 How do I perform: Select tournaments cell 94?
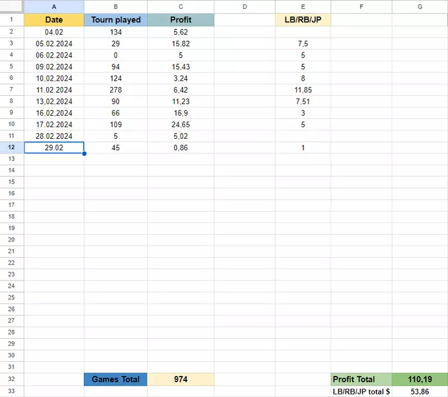pos(116,66)
